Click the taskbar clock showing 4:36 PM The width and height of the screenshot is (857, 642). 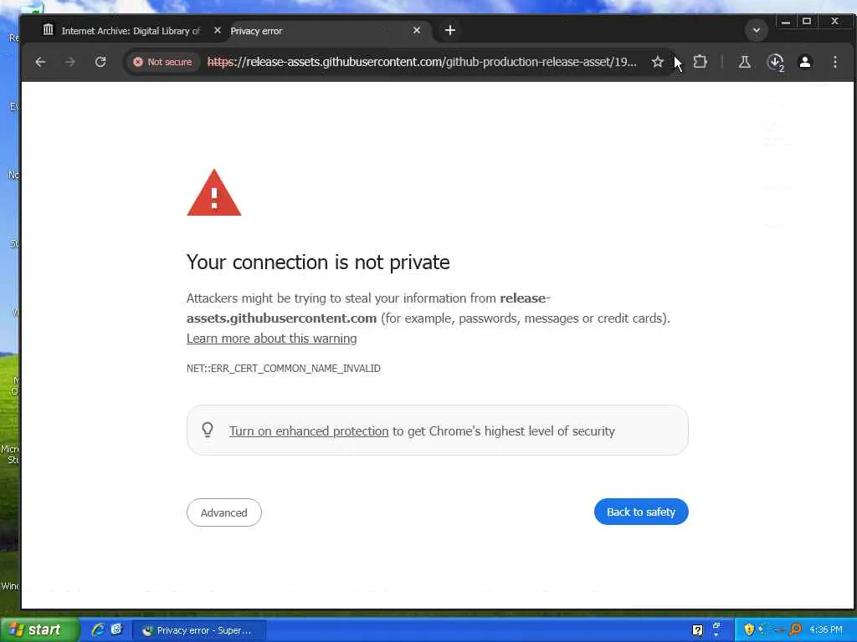click(x=826, y=630)
